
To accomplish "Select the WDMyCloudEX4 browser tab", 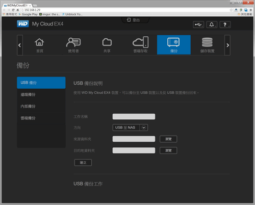I will click(17, 6).
